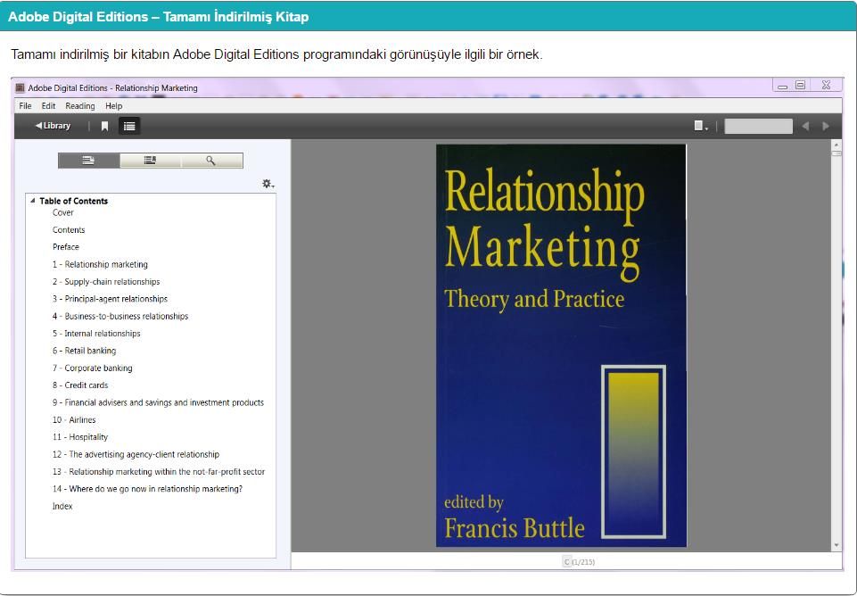Open the File menu
The width and height of the screenshot is (857, 596).
click(x=25, y=106)
